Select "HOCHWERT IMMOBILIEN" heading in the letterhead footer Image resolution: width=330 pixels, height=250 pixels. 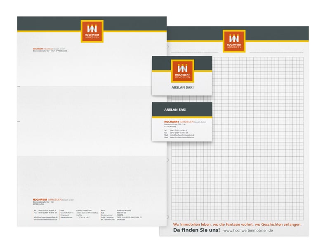pyautogui.click(x=47, y=200)
